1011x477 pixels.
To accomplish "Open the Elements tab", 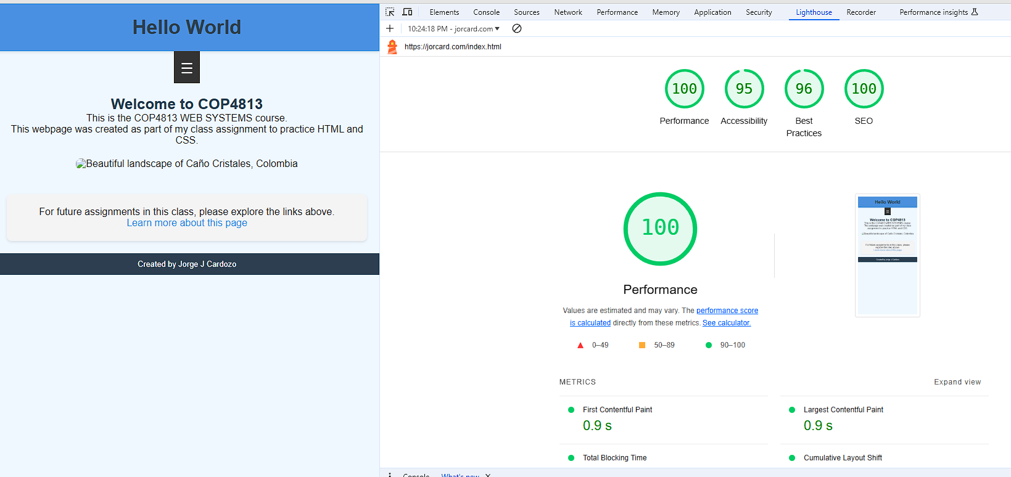I will (x=444, y=12).
